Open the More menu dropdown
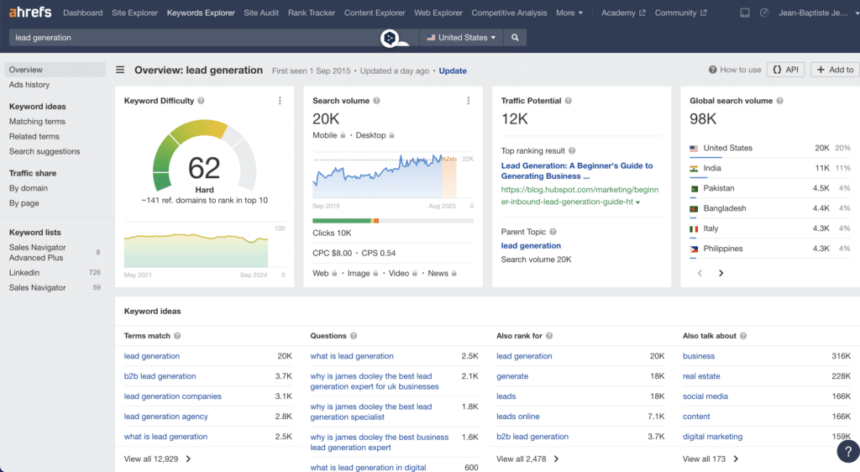This screenshot has width=860, height=472. tap(569, 13)
